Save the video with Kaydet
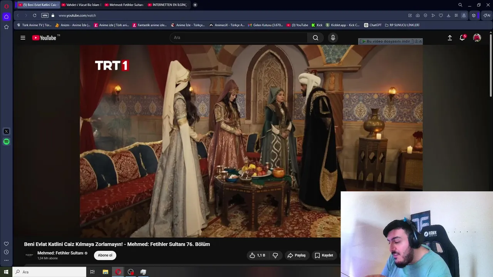 [324, 255]
